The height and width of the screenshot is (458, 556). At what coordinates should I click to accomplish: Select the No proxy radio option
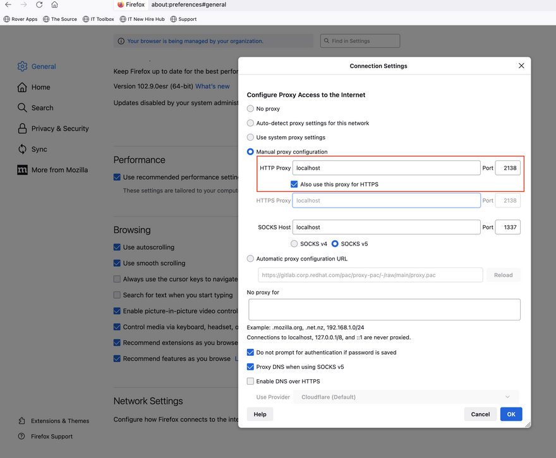tap(251, 109)
